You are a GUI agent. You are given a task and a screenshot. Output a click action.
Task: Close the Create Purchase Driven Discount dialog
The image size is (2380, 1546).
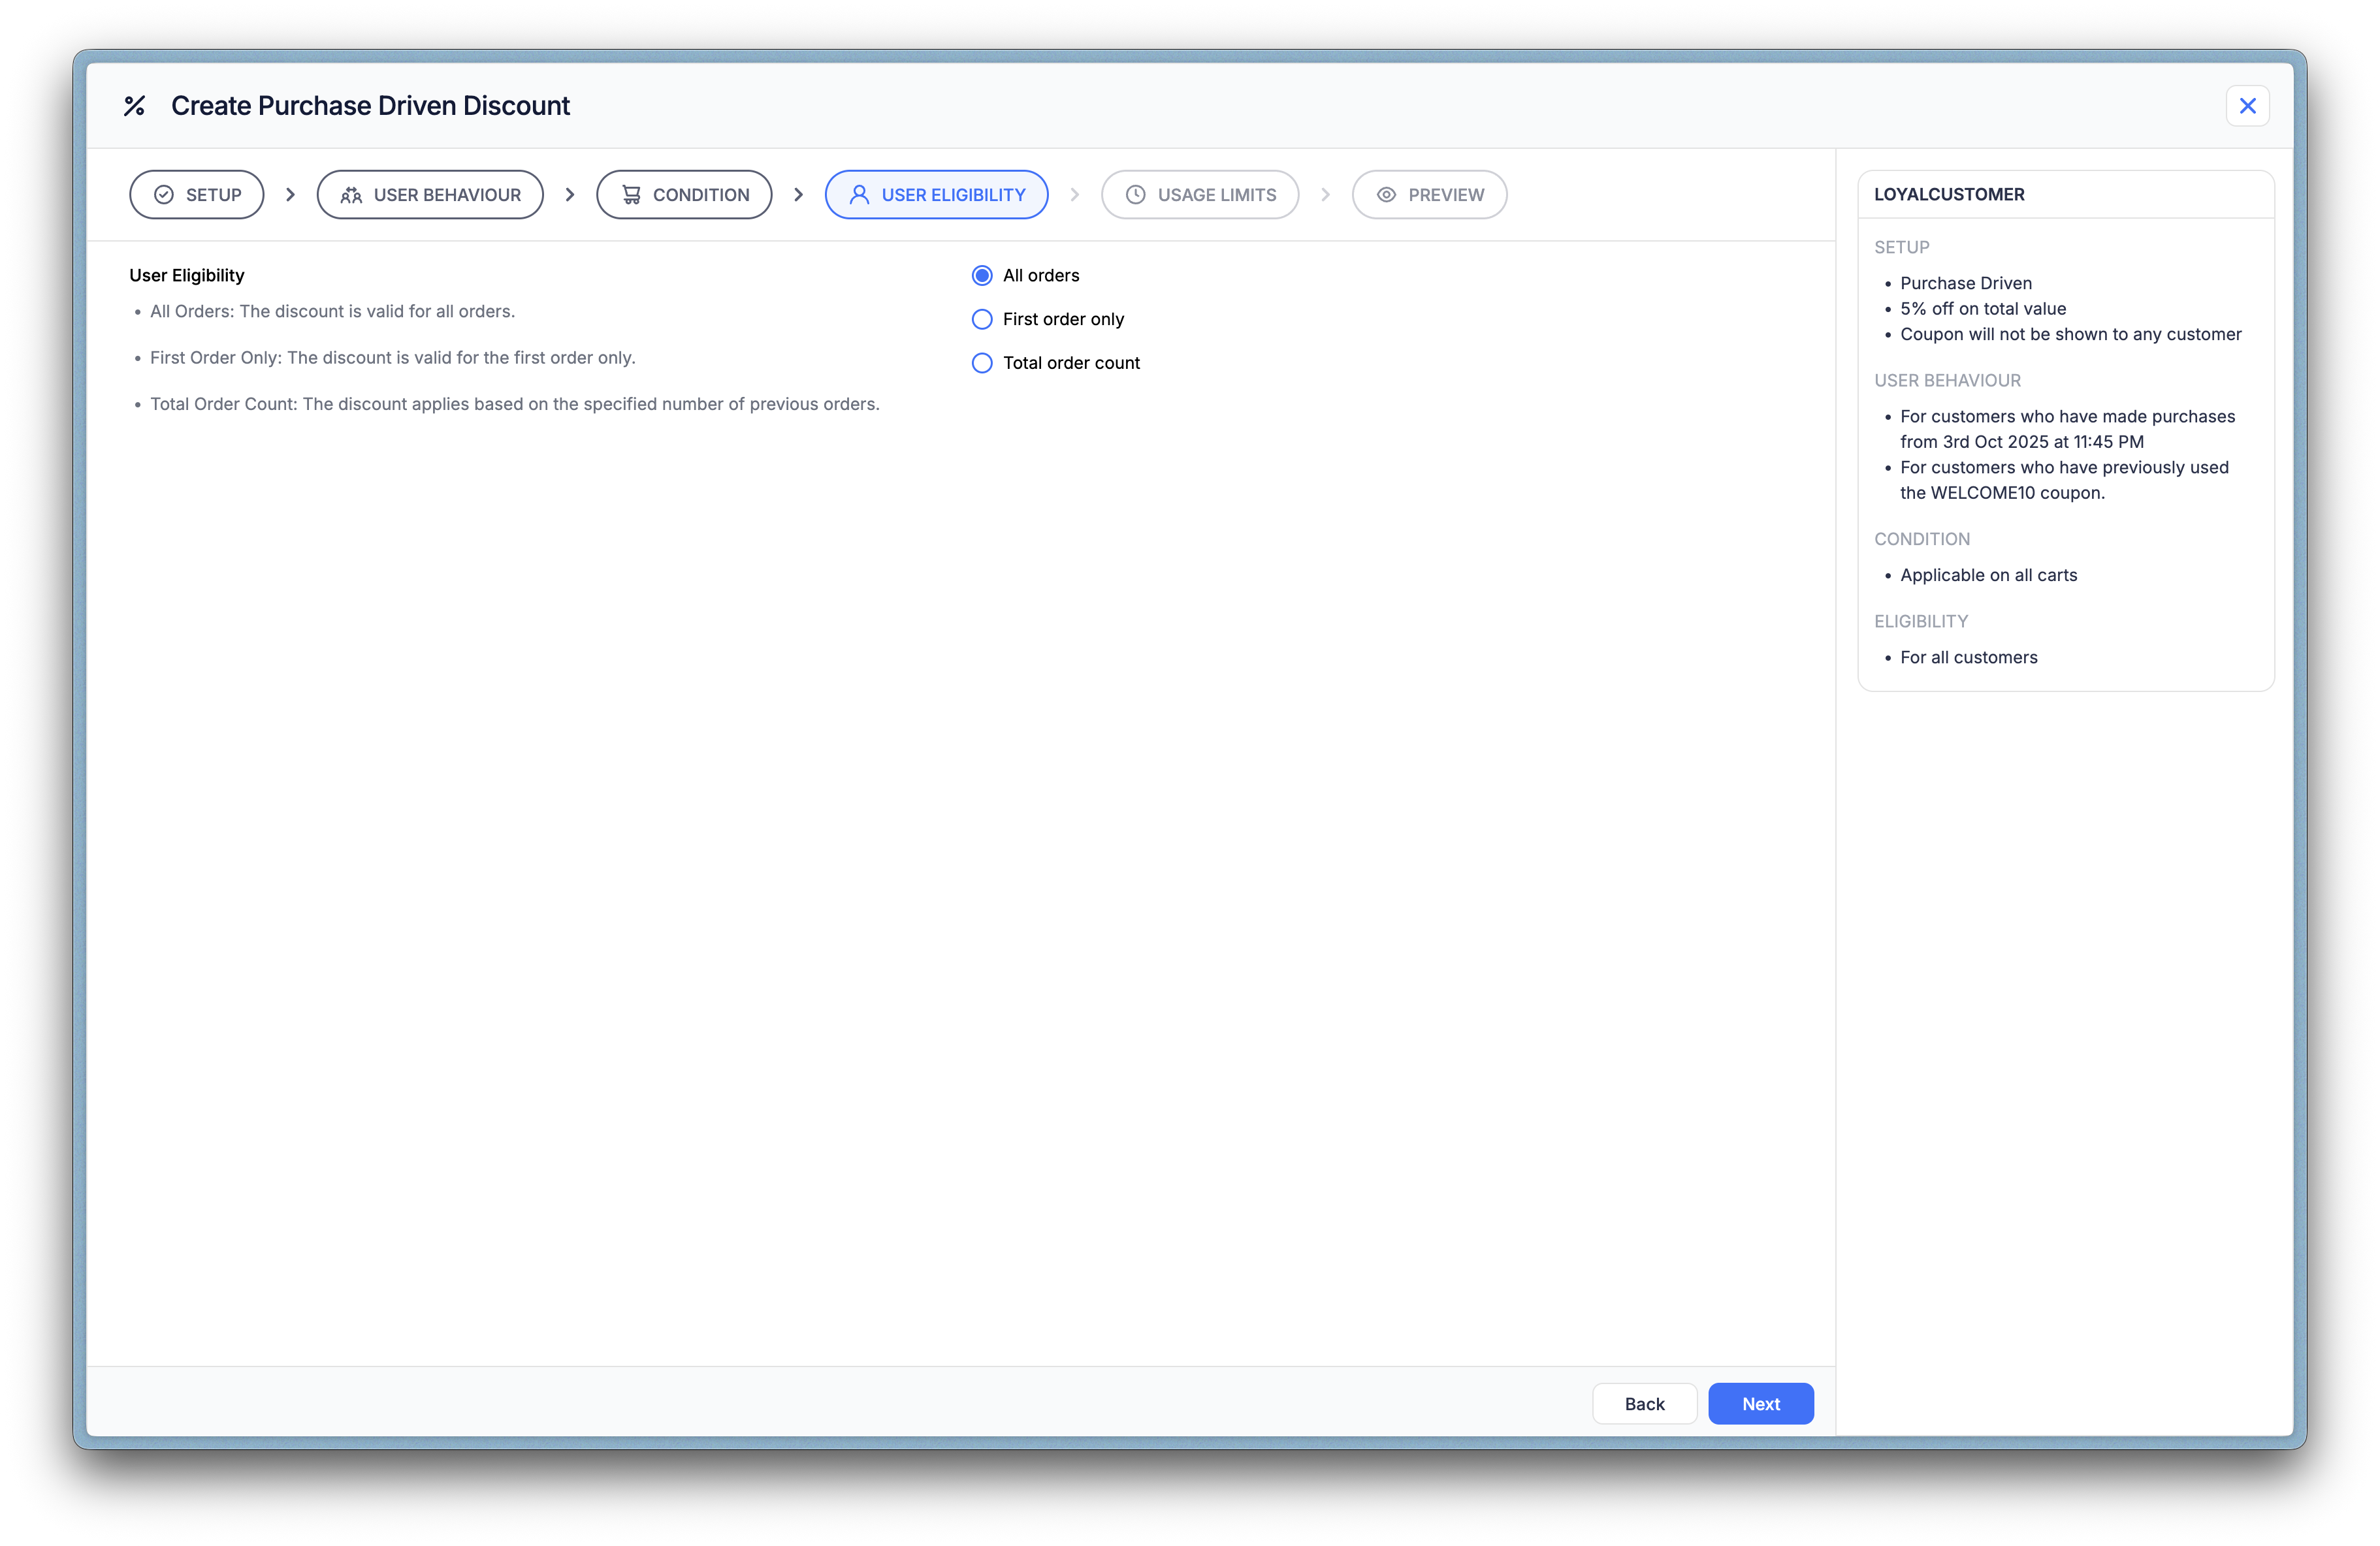[2247, 106]
